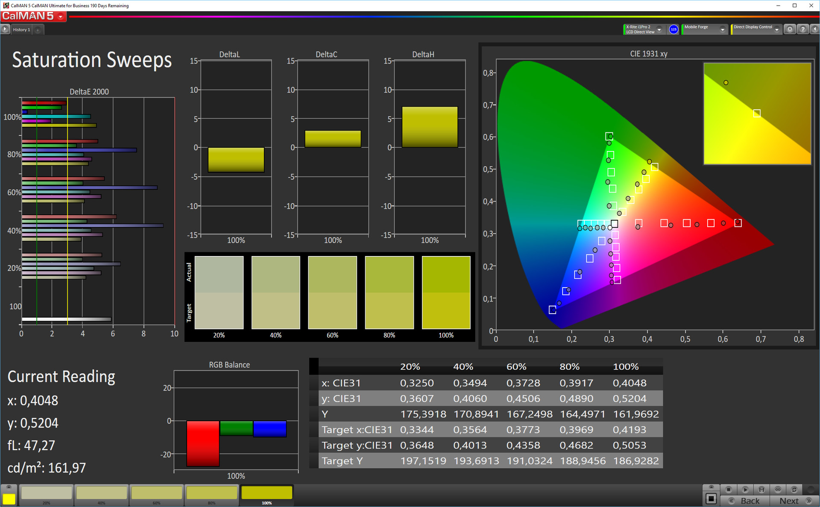Add a new history tab
This screenshot has height=507, width=820.
tap(38, 30)
